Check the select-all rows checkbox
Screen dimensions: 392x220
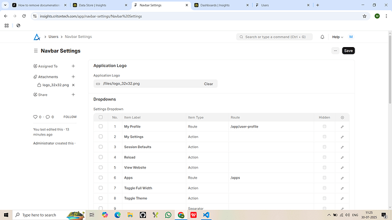coord(101,117)
